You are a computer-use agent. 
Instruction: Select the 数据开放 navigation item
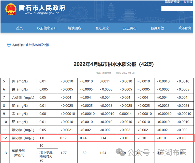(157, 28)
